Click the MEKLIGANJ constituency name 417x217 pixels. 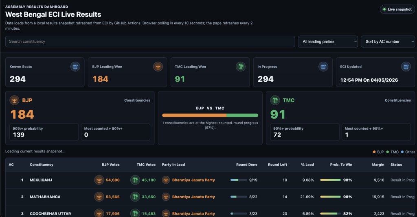tap(41, 180)
